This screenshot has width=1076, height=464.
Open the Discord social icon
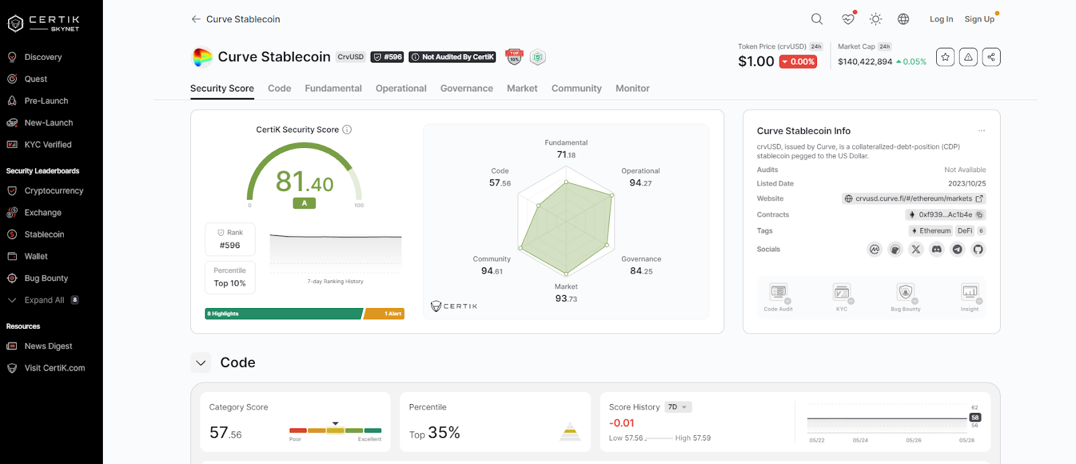tap(937, 249)
